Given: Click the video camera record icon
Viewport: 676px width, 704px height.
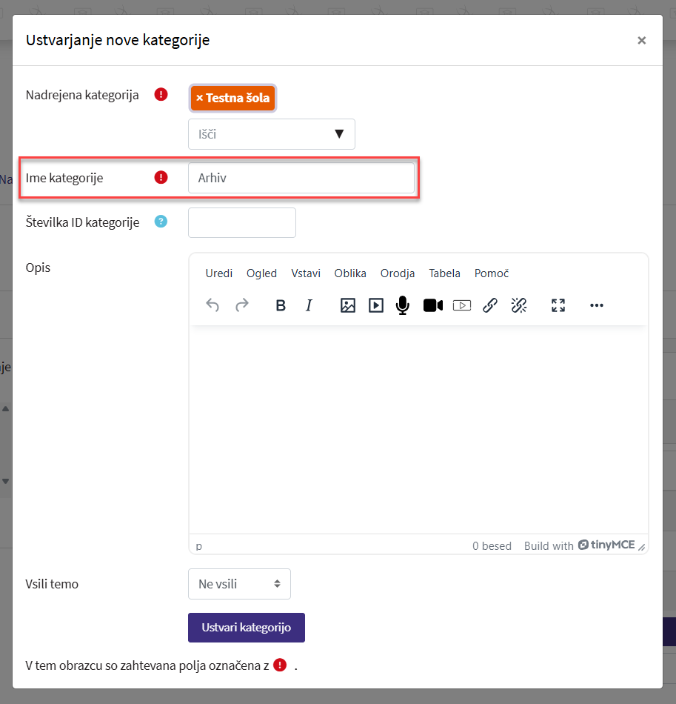Looking at the screenshot, I should point(432,305).
